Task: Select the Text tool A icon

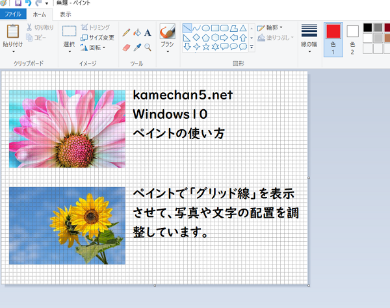Action: (x=148, y=32)
